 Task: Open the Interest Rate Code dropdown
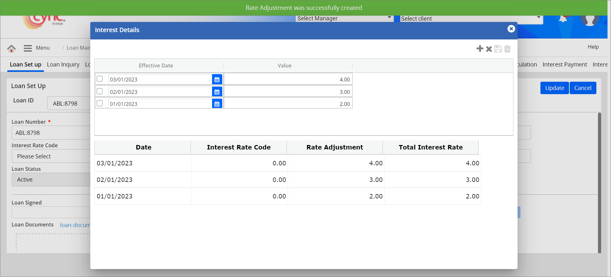(51, 156)
